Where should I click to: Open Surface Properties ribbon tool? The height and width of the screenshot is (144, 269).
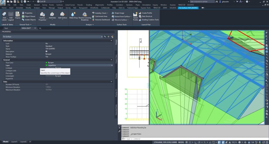[x=42, y=16]
